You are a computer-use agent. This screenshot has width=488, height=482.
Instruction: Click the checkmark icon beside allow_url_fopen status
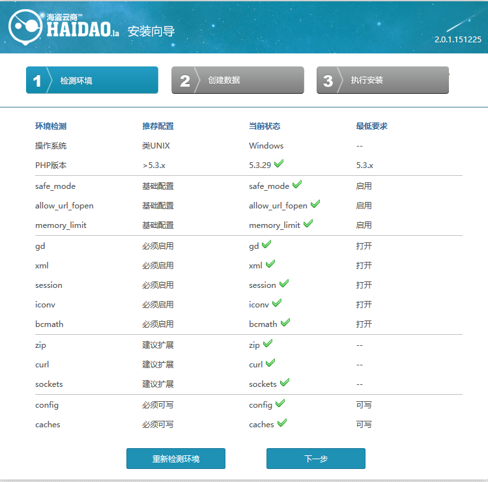(x=315, y=205)
